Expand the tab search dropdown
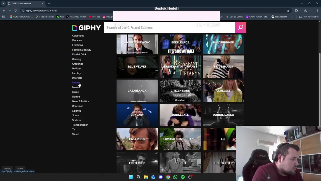The height and width of the screenshot is (181, 321). click(x=3, y=4)
